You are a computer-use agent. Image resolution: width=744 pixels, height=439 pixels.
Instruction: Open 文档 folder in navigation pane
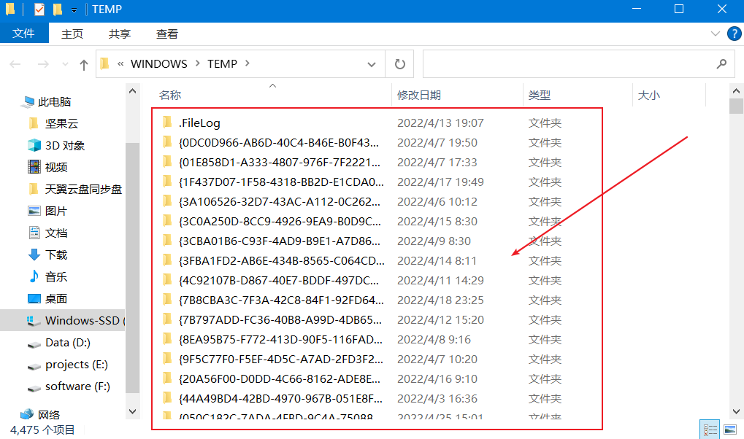click(x=55, y=233)
